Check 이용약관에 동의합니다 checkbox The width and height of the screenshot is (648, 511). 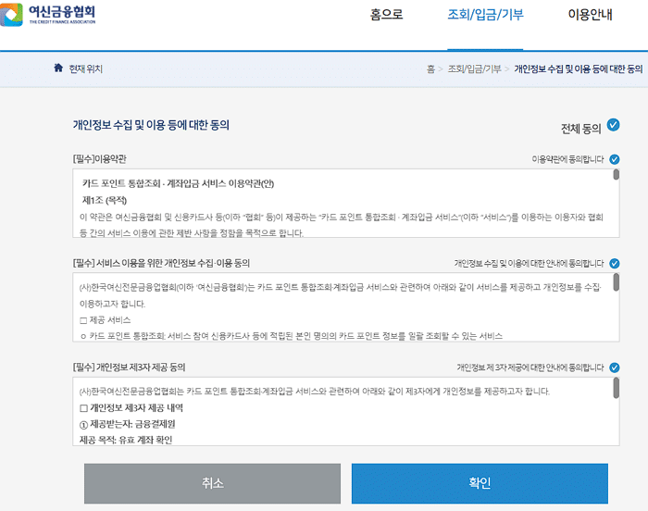click(x=615, y=159)
